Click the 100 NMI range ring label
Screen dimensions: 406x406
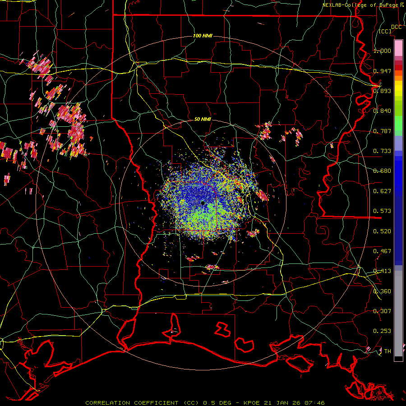203,36
